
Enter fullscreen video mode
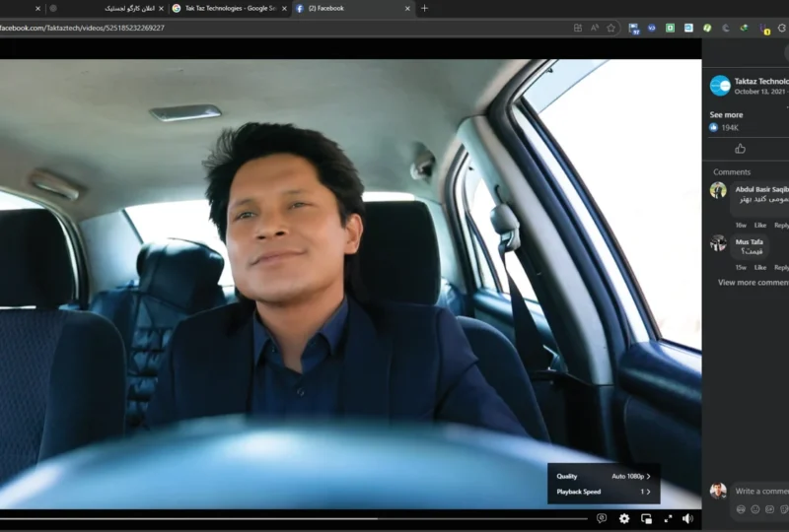pos(668,518)
